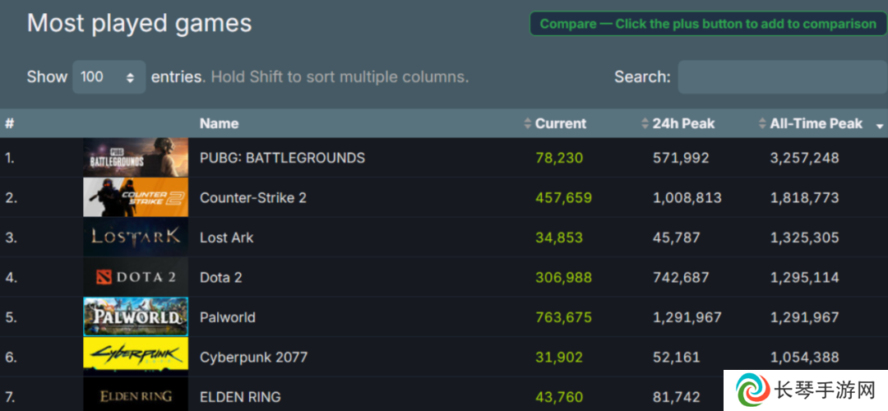888x411 pixels.
Task: Select Lost Ark 24h peak 45,787
Action: 676,238
